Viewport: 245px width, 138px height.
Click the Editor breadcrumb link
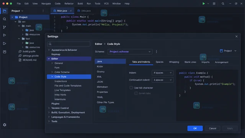[99, 44]
